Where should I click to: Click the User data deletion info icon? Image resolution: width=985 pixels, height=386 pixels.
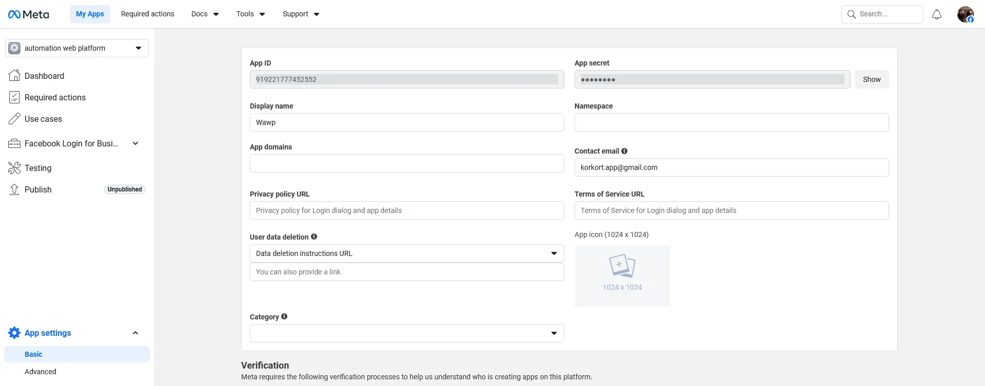314,237
